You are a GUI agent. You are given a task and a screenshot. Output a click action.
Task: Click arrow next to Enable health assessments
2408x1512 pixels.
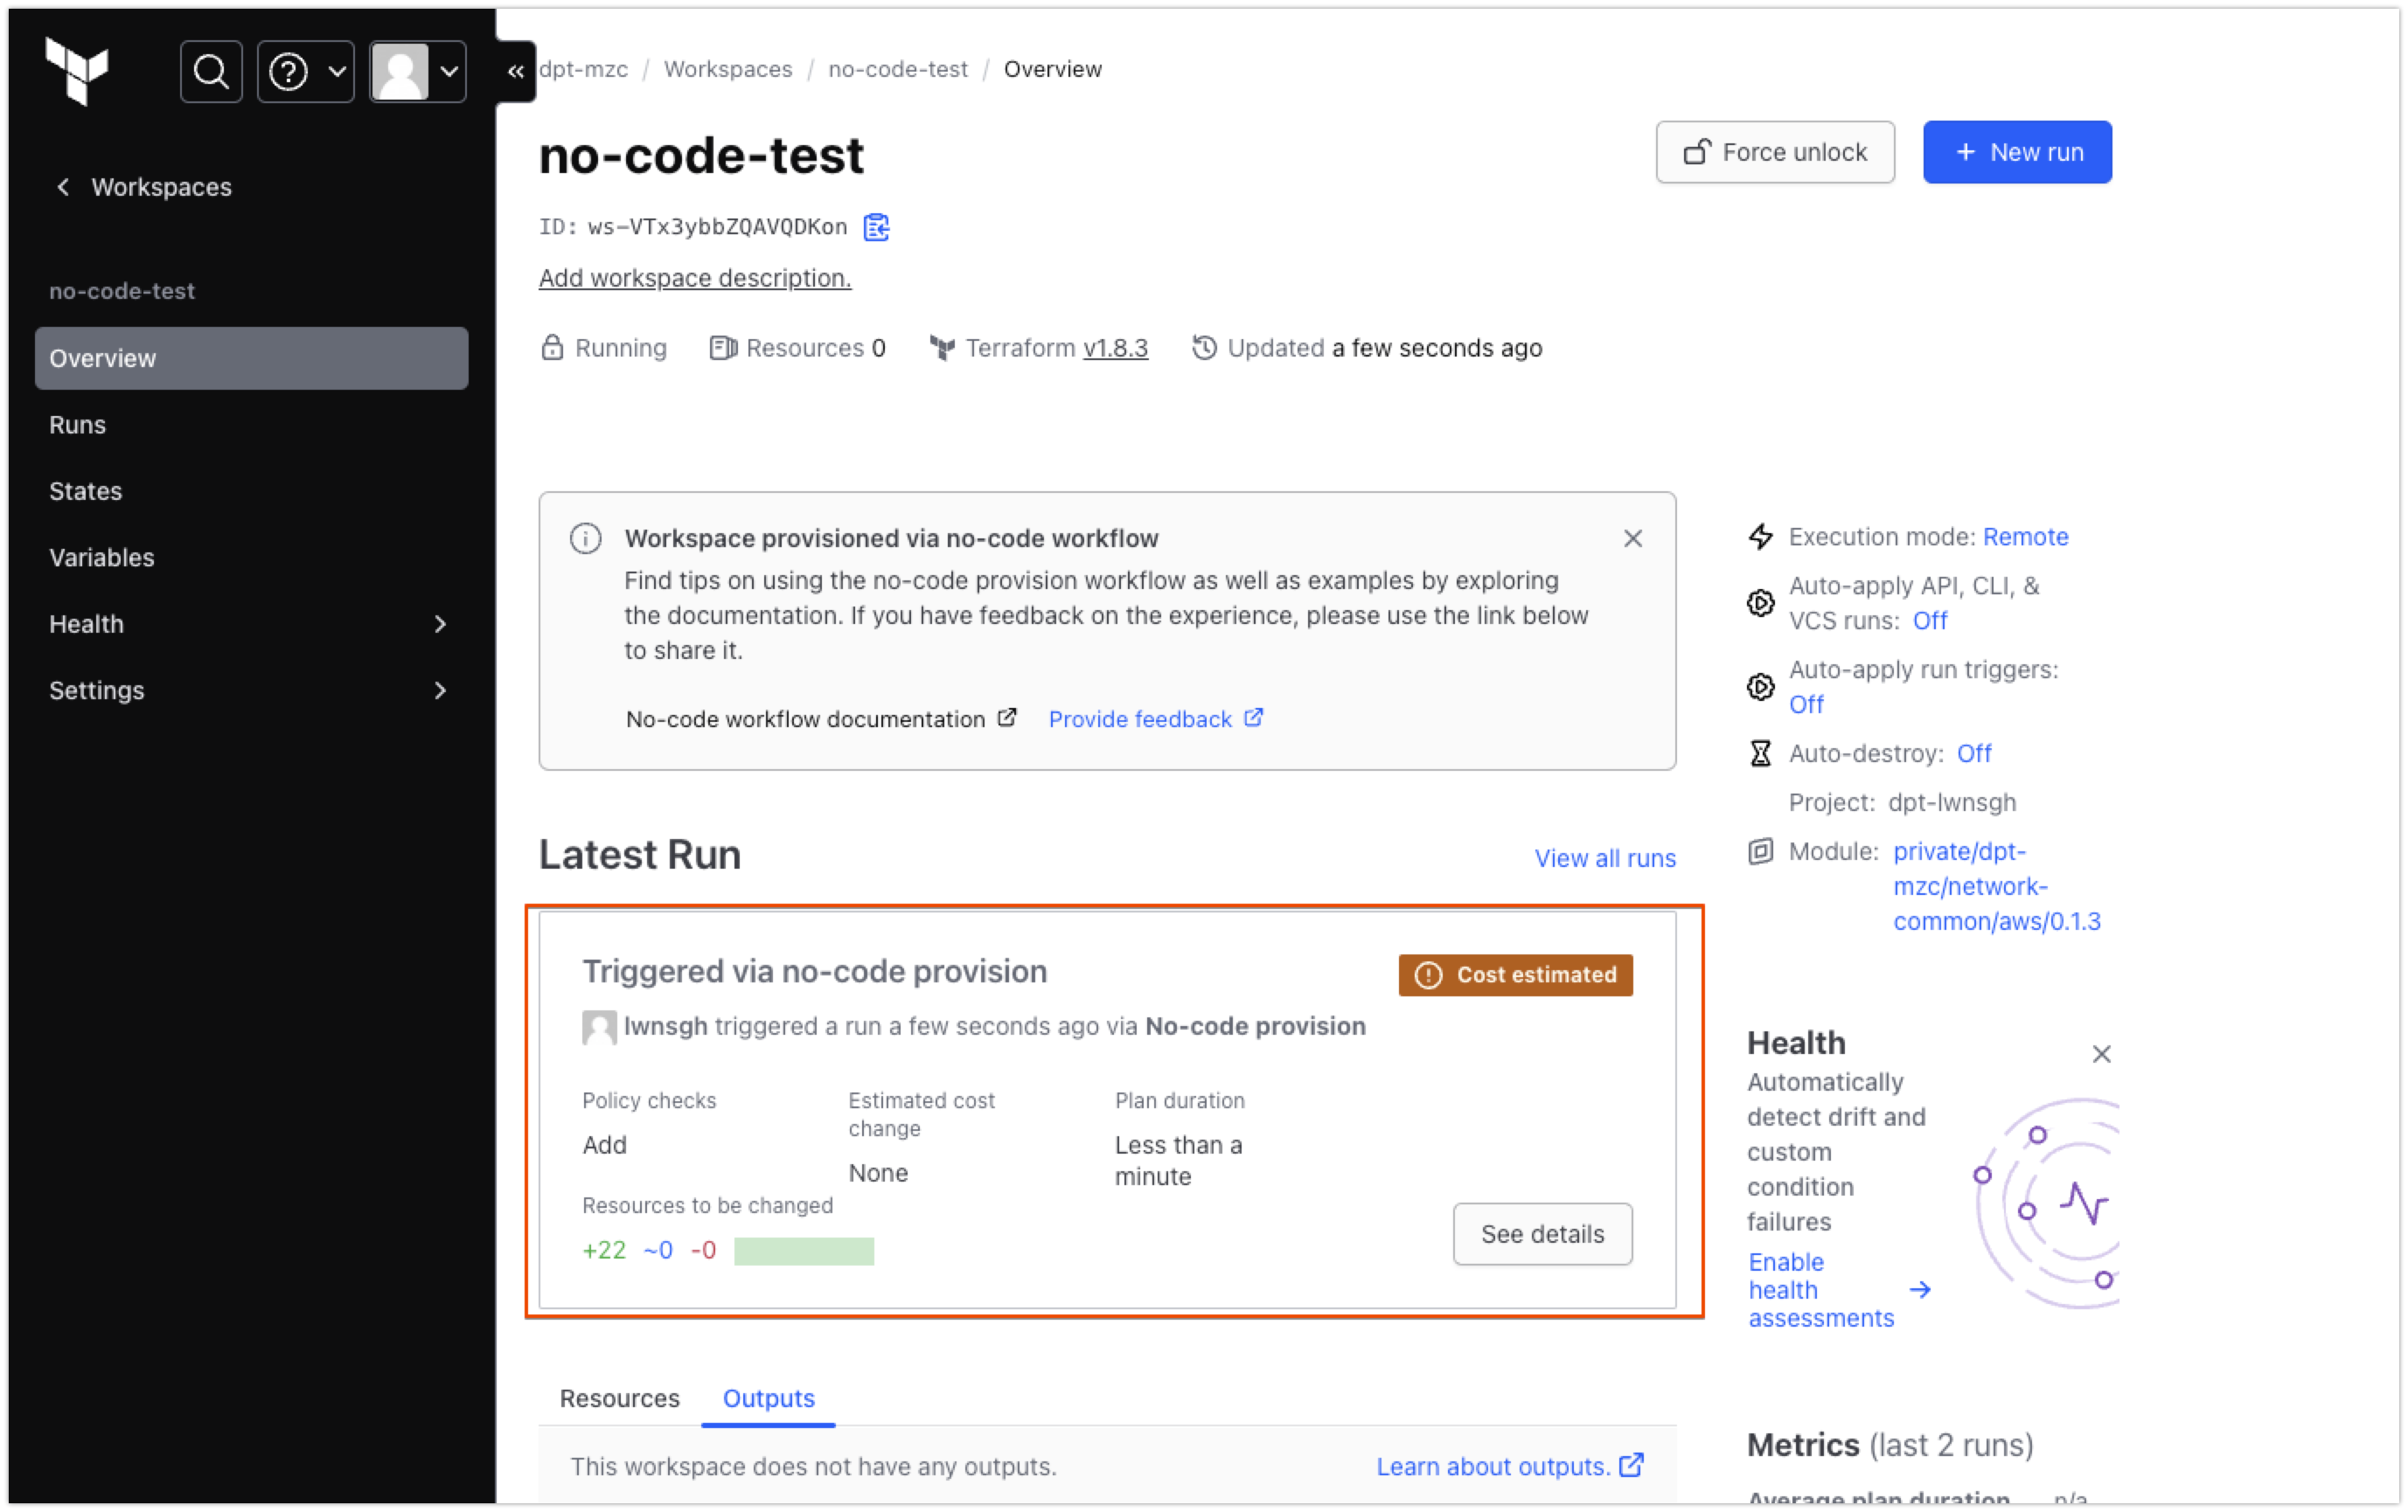(x=1920, y=1290)
